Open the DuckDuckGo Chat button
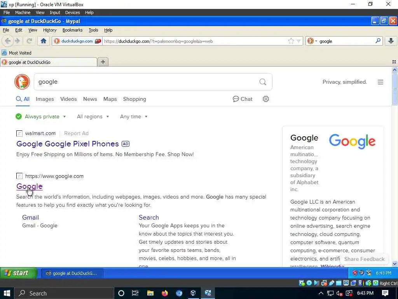Screen dimensions: 398x299 point(243,99)
